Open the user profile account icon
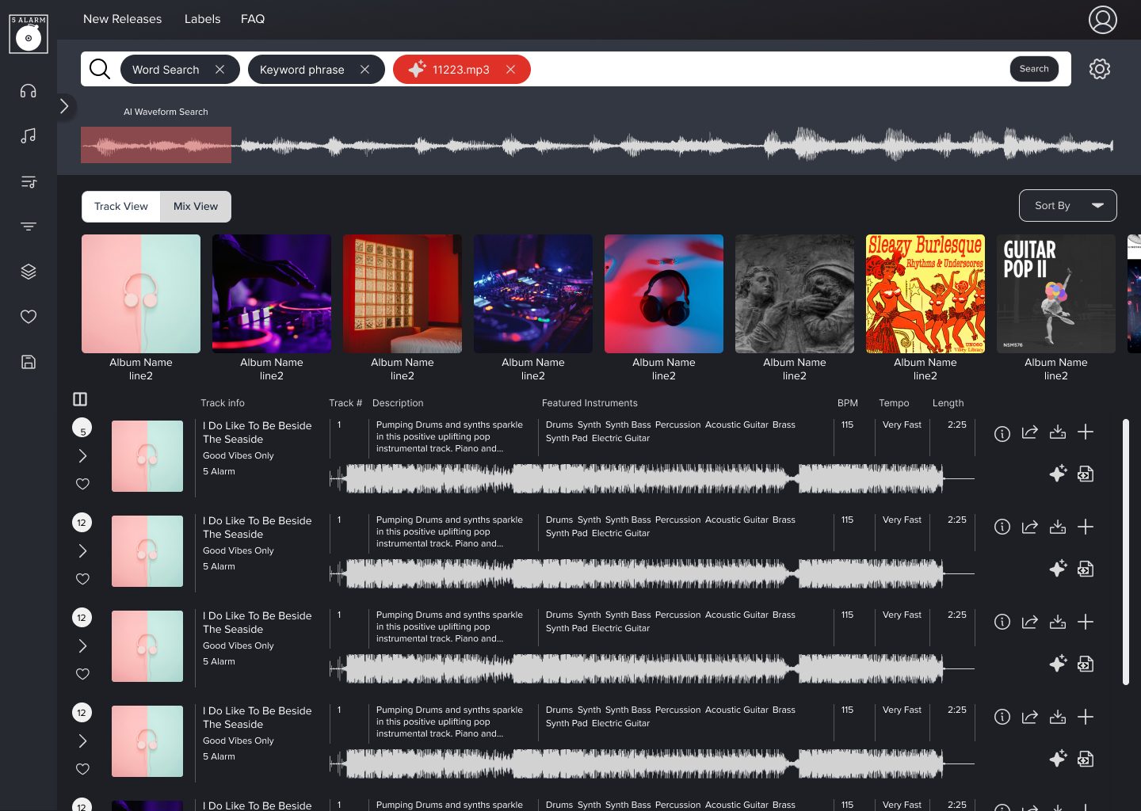1141x811 pixels. (1103, 20)
